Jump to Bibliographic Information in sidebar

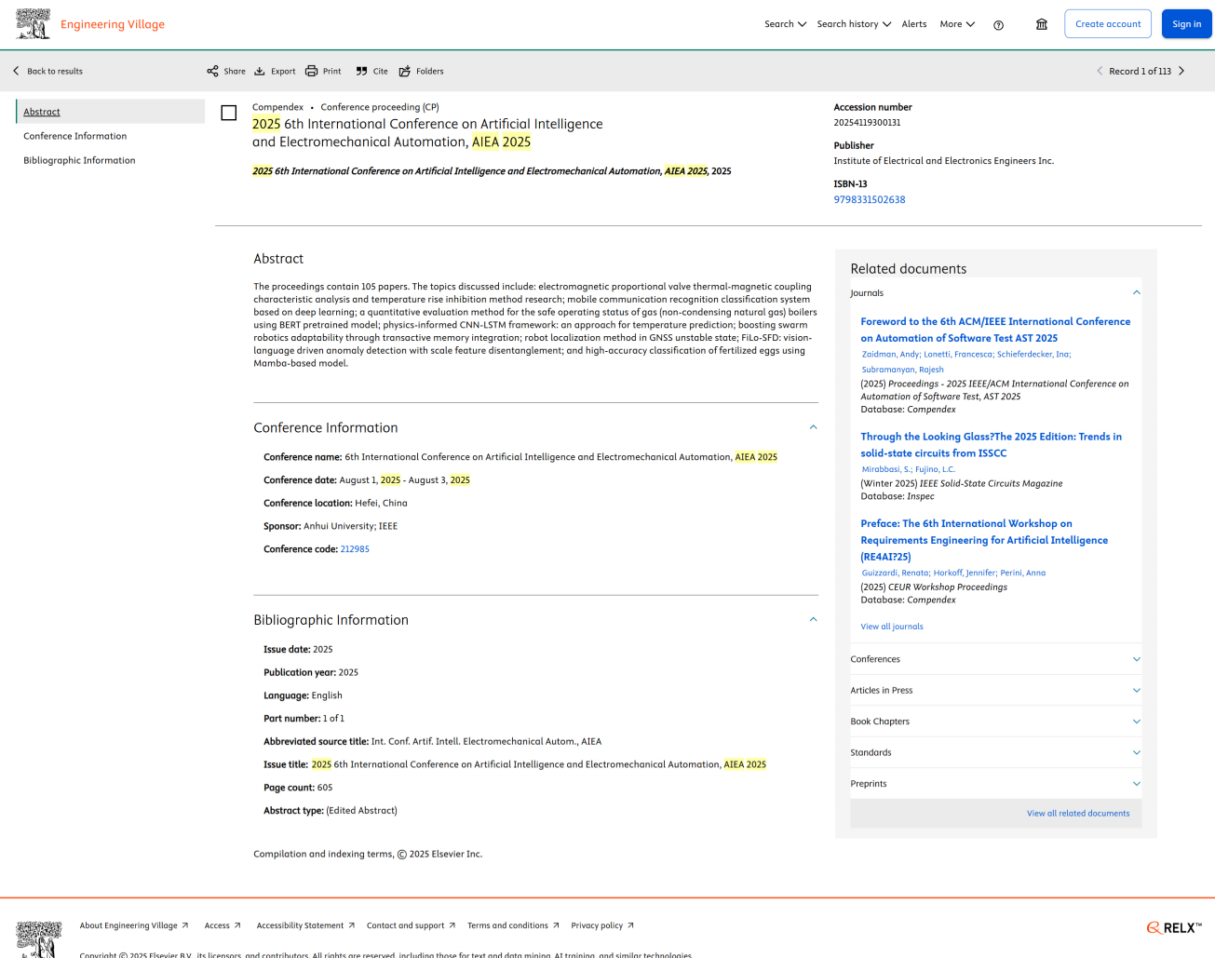[79, 160]
